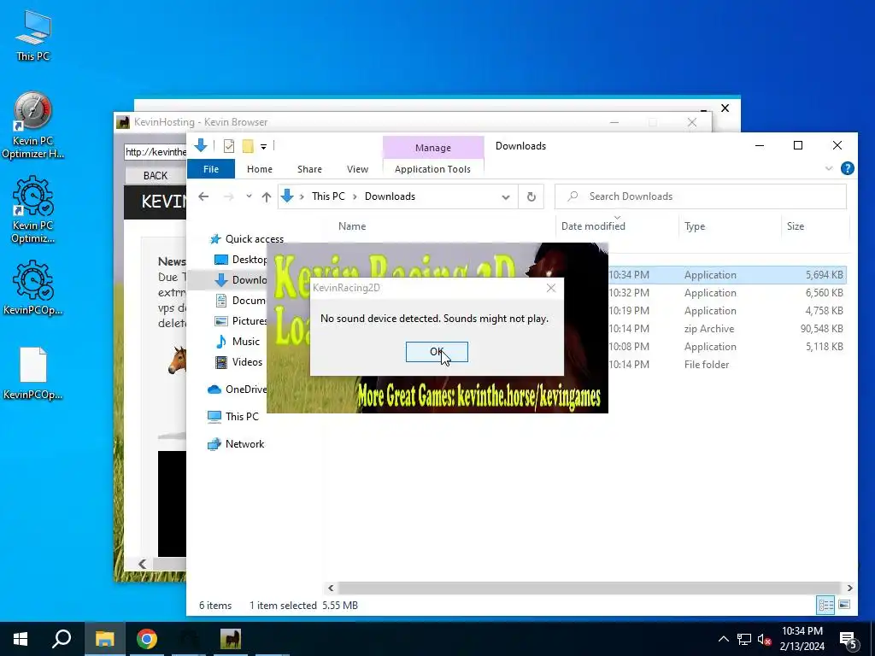Screen dimensions: 875x656
Task: Open the File menu in Explorer
Action: click(x=211, y=169)
